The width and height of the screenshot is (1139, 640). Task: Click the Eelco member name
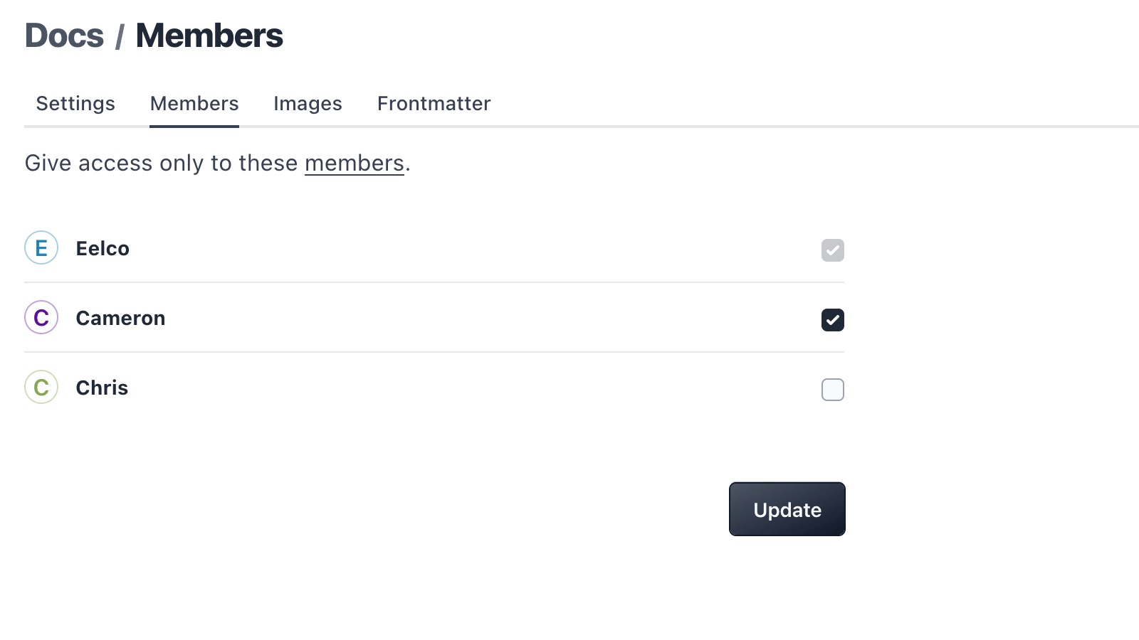(103, 249)
